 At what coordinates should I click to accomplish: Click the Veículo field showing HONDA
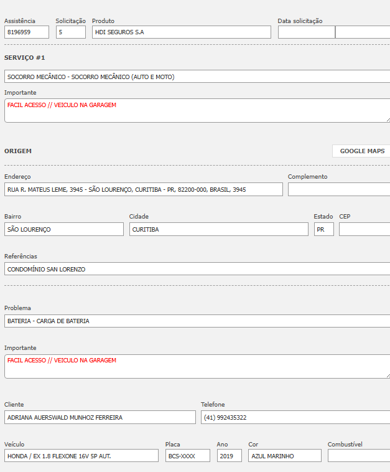[81, 456]
